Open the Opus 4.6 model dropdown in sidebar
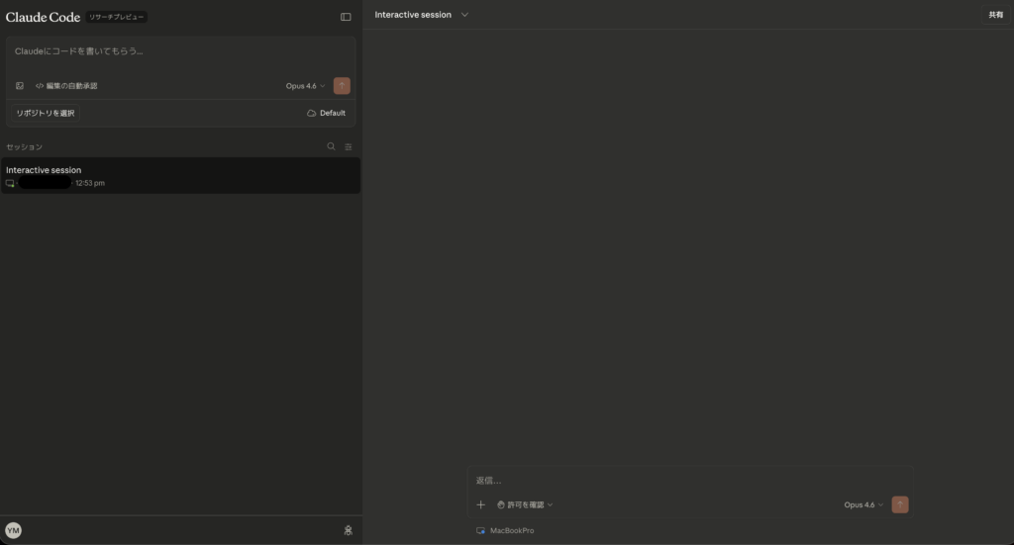 pos(305,86)
